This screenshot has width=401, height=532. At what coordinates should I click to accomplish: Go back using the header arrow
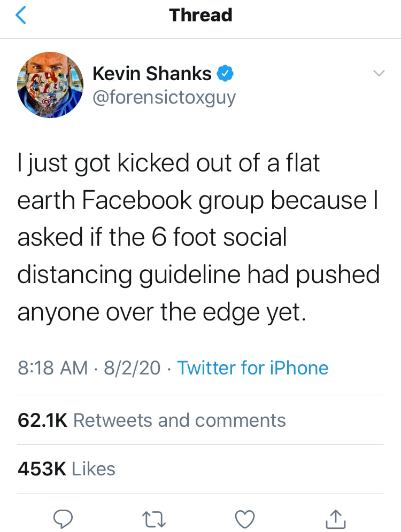click(21, 15)
